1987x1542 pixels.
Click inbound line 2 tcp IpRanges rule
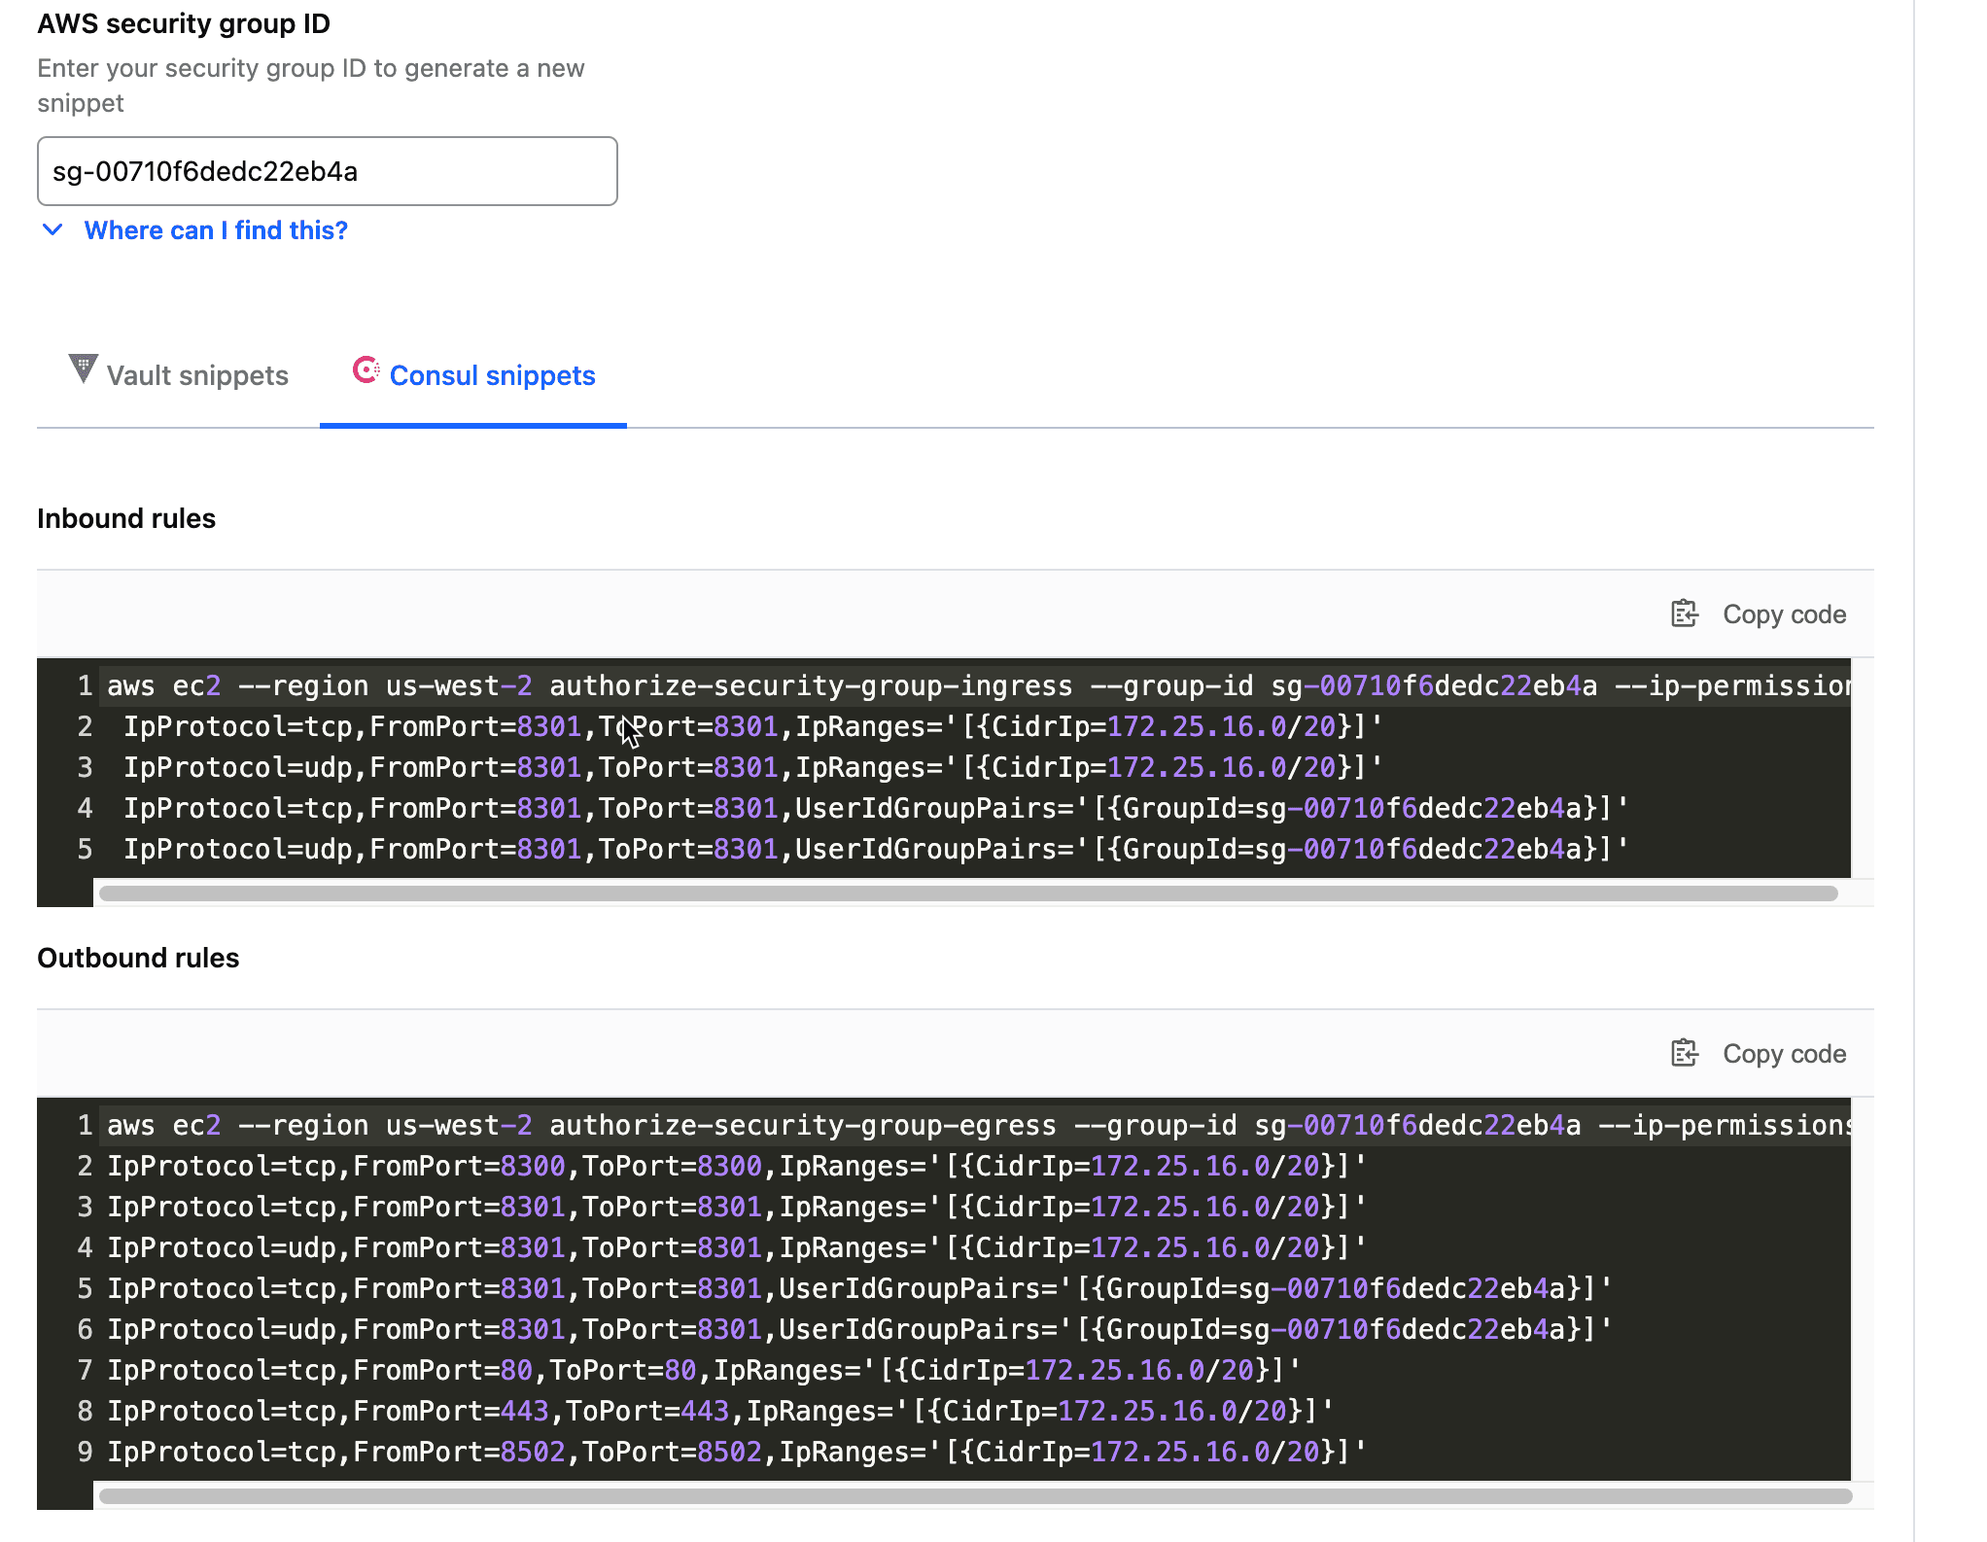[x=753, y=727]
